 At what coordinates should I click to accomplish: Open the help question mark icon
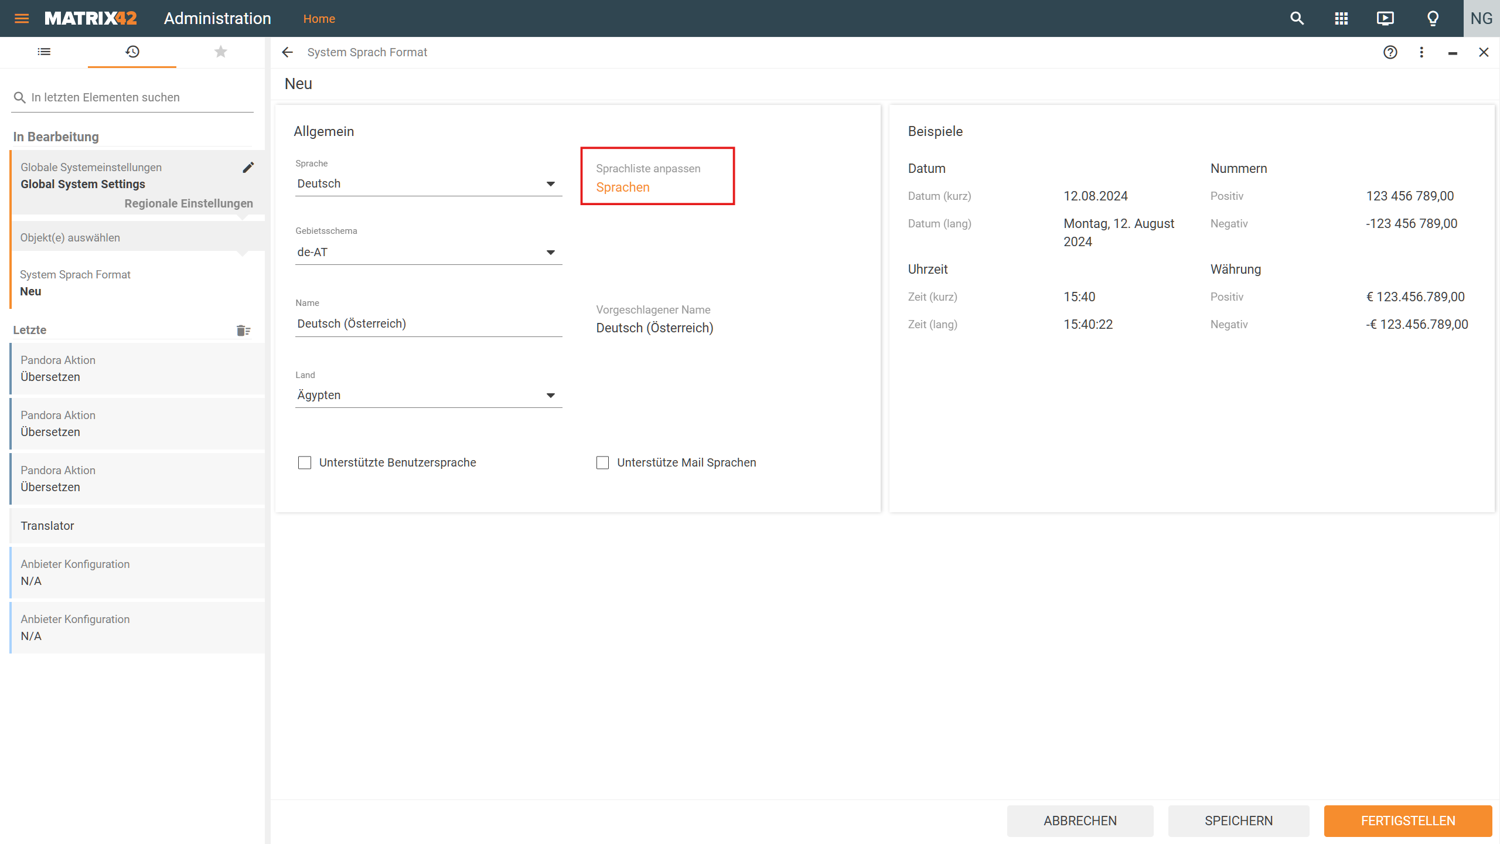click(x=1390, y=52)
